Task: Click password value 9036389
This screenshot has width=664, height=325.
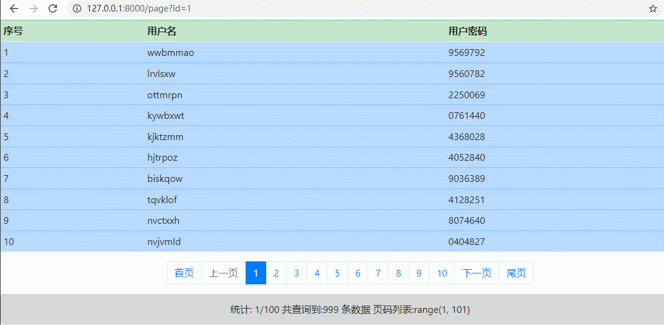Action: point(467,179)
